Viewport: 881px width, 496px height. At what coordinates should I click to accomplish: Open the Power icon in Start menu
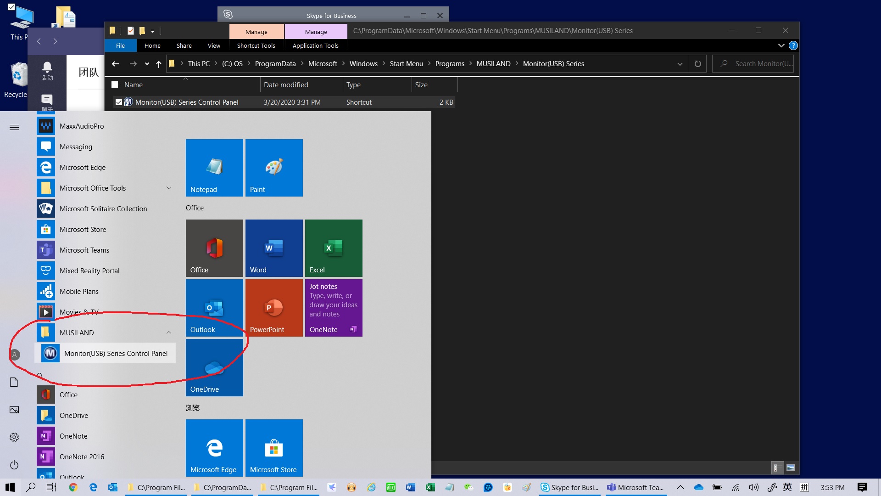click(x=14, y=465)
